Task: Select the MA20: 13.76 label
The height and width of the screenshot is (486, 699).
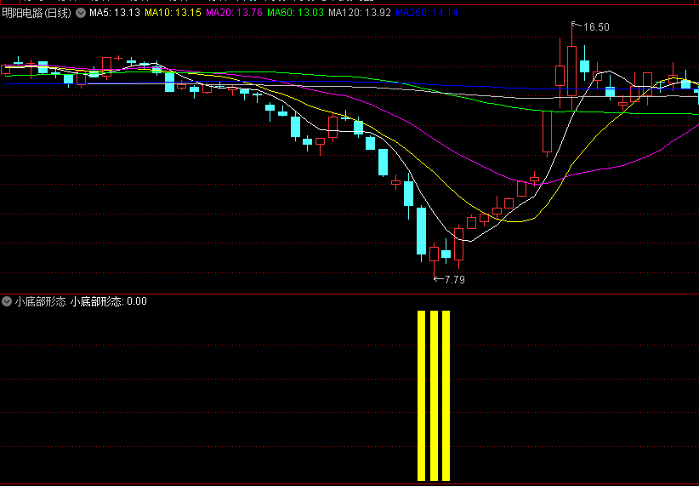Action: (x=234, y=13)
